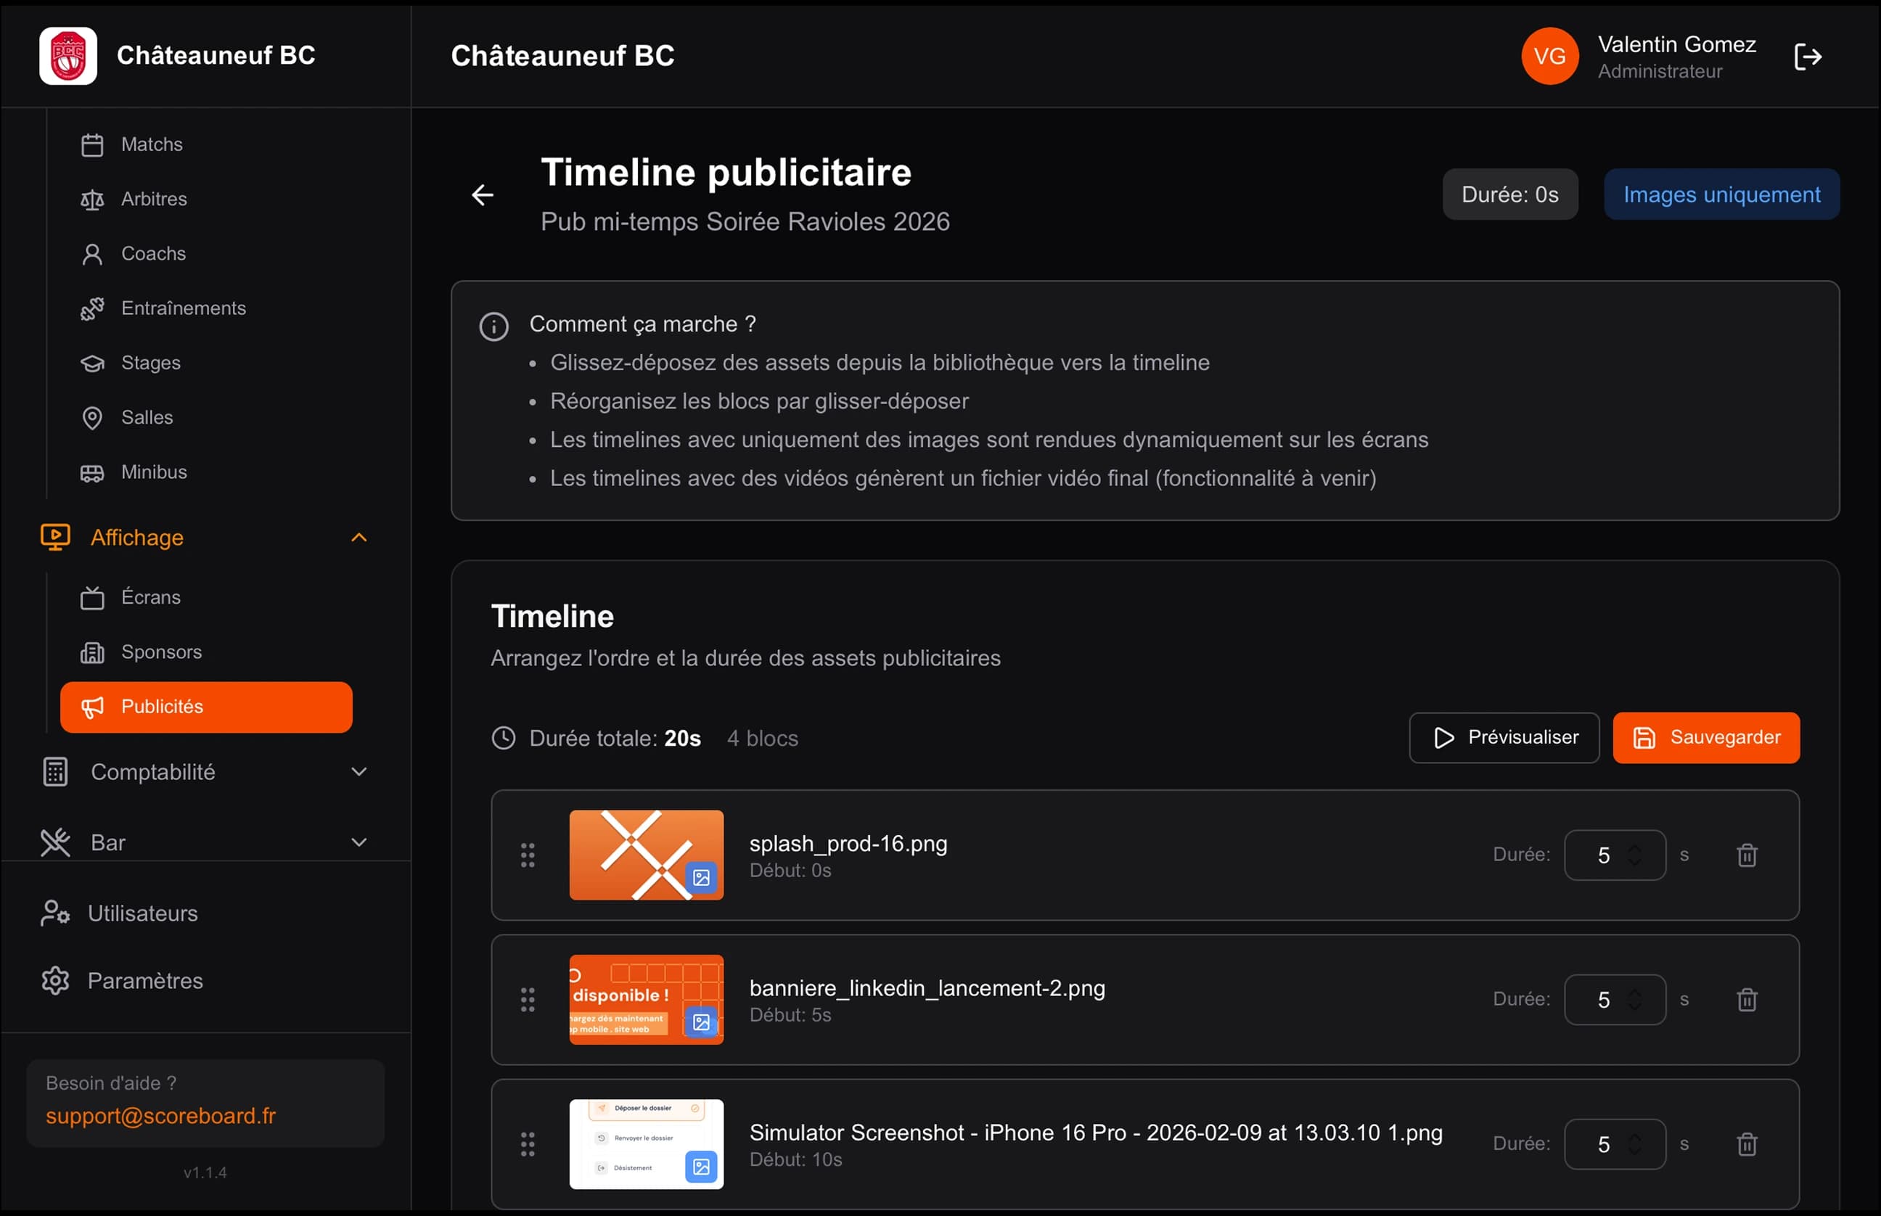Open the Matchs sidebar item
The image size is (1881, 1216).
pyautogui.click(x=152, y=144)
